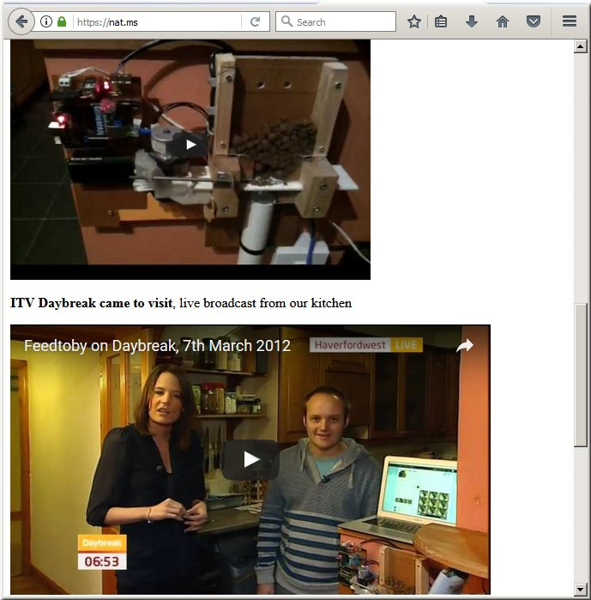Click text 'live broadcast from our kitchen'
This screenshot has height=600, width=591.
(265, 303)
